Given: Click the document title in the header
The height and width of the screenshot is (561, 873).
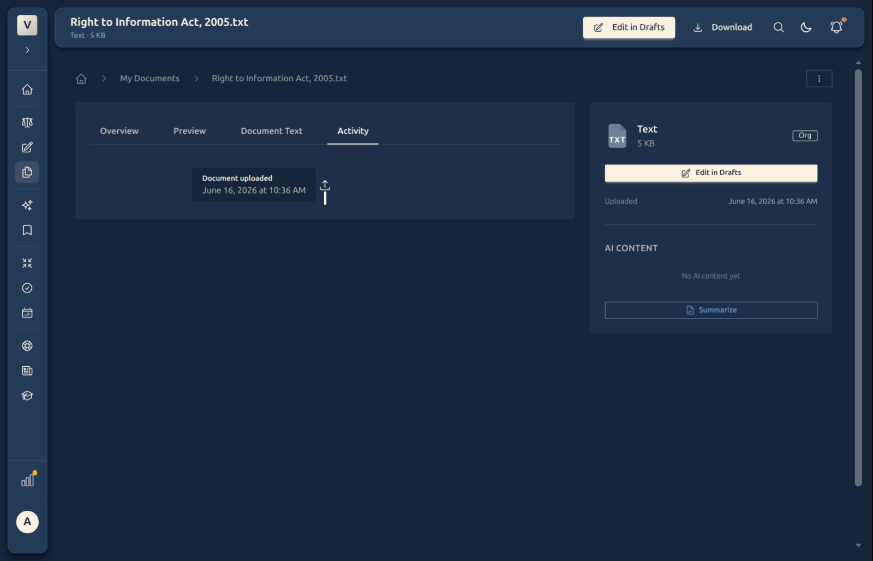Looking at the screenshot, I should tap(159, 22).
